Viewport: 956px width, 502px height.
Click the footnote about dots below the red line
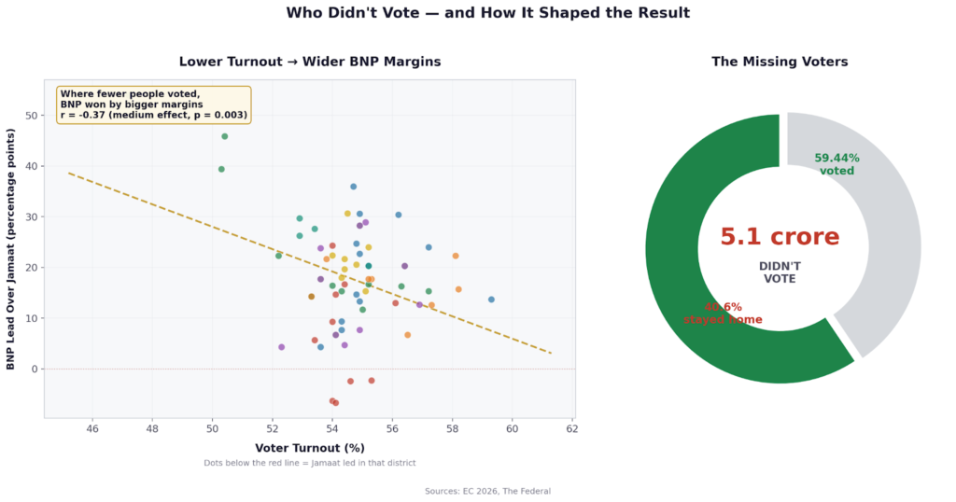coord(310,463)
